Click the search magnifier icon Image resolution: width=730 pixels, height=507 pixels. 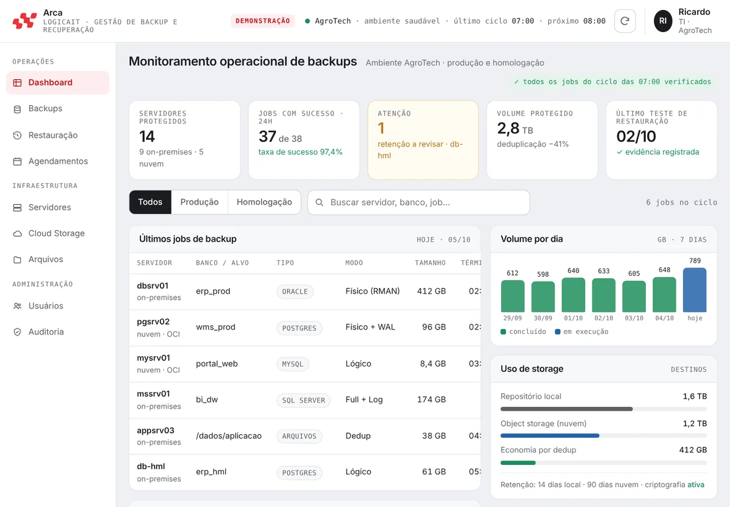tap(319, 202)
